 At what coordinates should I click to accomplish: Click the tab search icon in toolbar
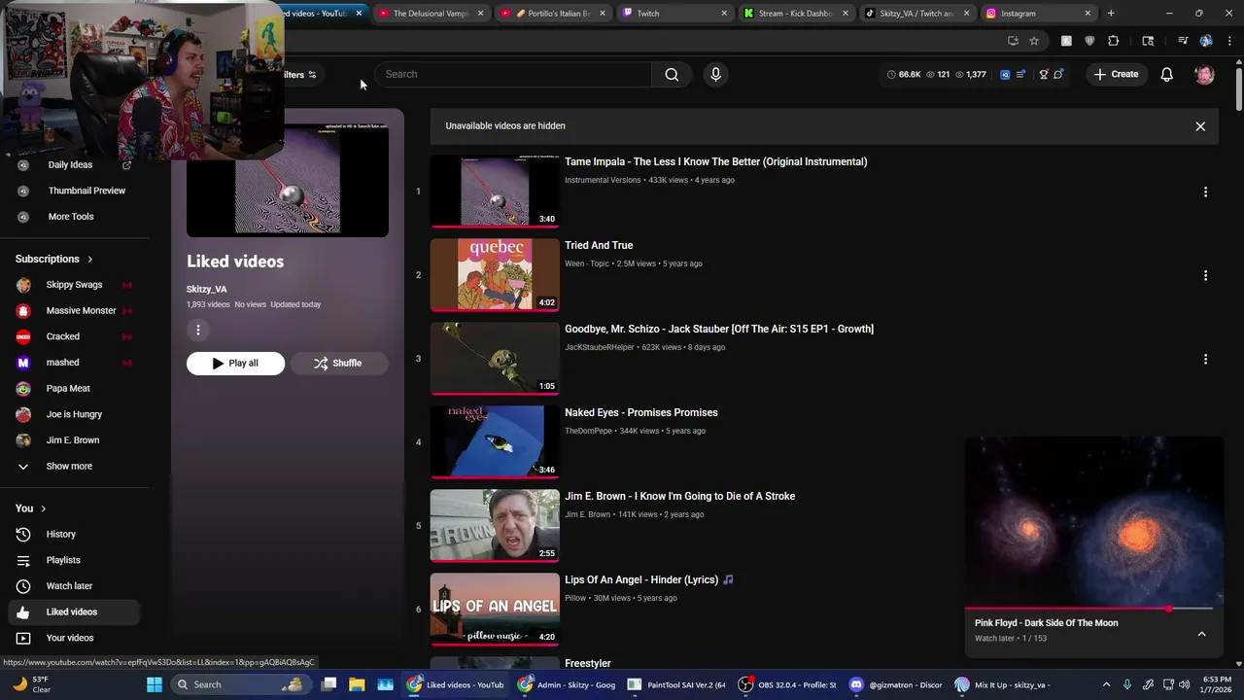point(1148,41)
